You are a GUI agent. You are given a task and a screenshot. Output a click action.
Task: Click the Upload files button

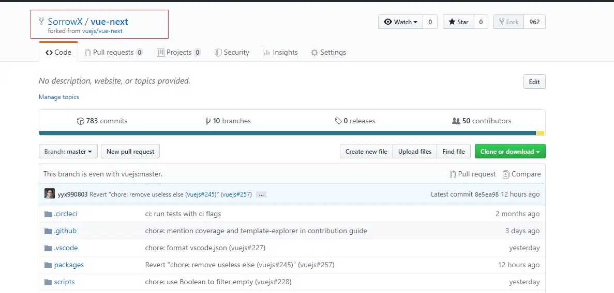[x=415, y=151]
